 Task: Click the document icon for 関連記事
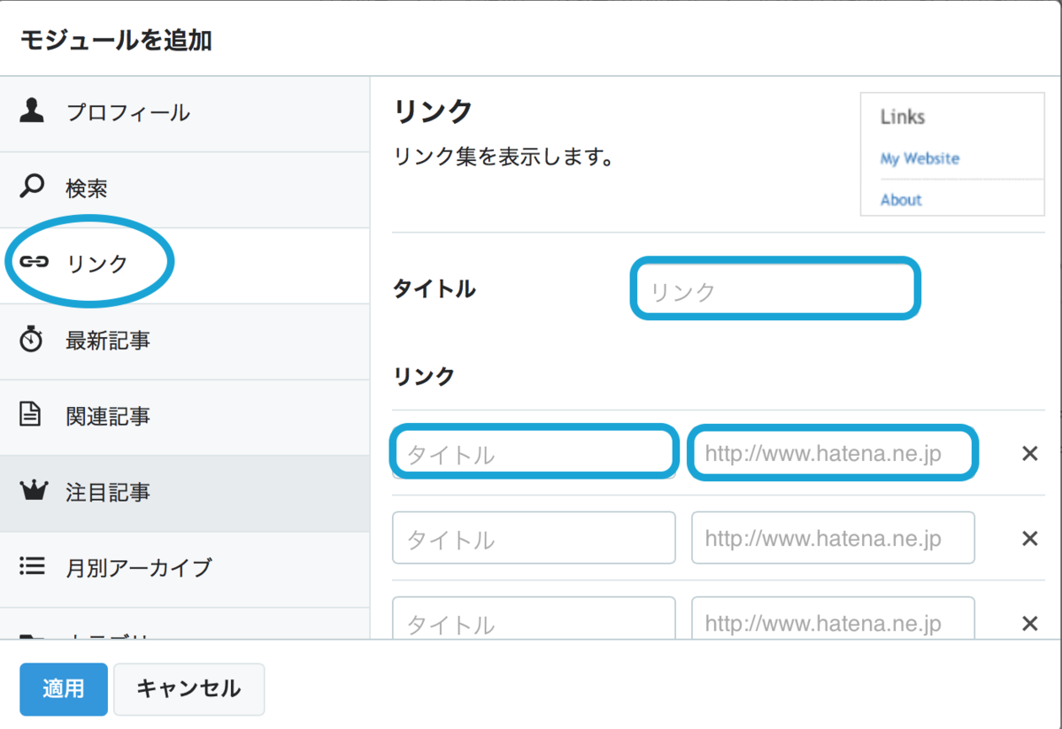click(31, 414)
